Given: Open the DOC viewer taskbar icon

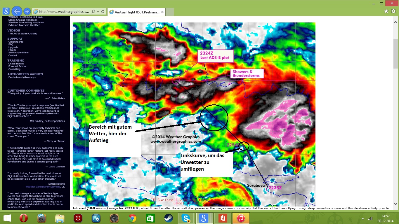Looking at the screenshot, I should 42,218.
